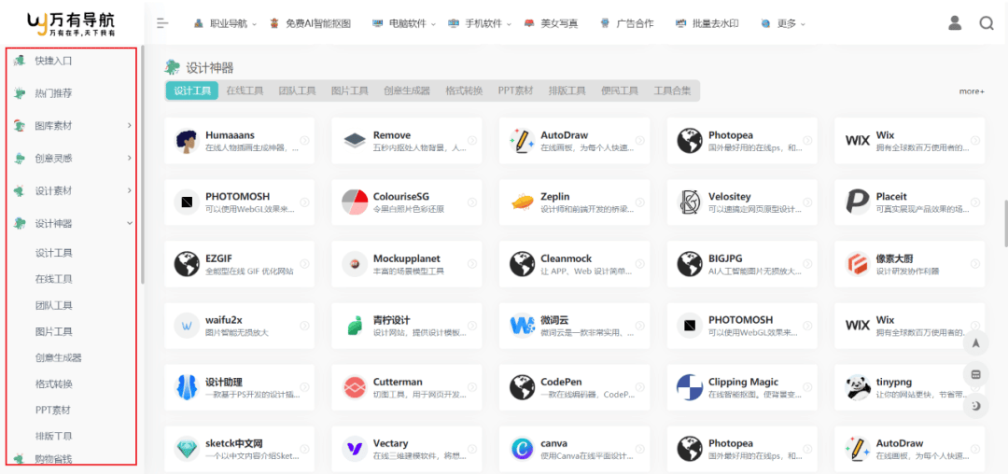1008x474 pixels.
Task: Switch to the 便民工具 tab
Action: 620,91
